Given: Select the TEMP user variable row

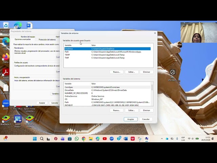Looking at the screenshot, I should pos(107,55).
